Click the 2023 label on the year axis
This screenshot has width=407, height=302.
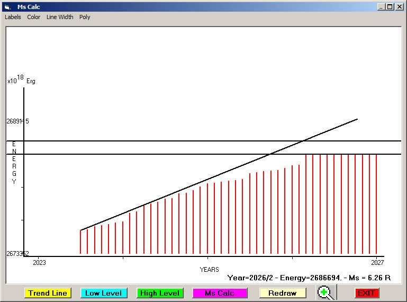(40, 262)
